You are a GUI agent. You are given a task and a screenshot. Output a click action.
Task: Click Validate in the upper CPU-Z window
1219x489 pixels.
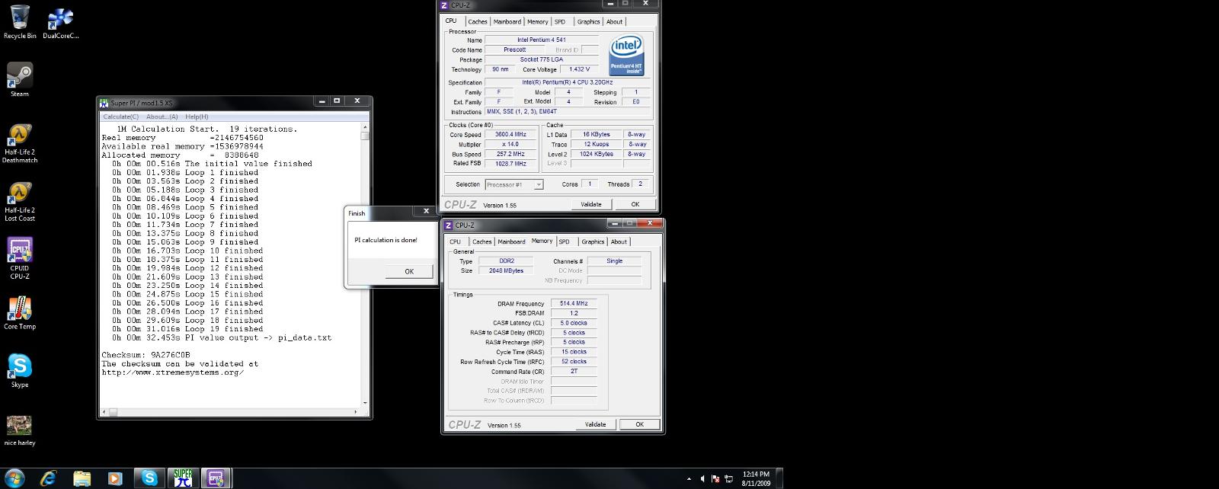[x=591, y=204]
